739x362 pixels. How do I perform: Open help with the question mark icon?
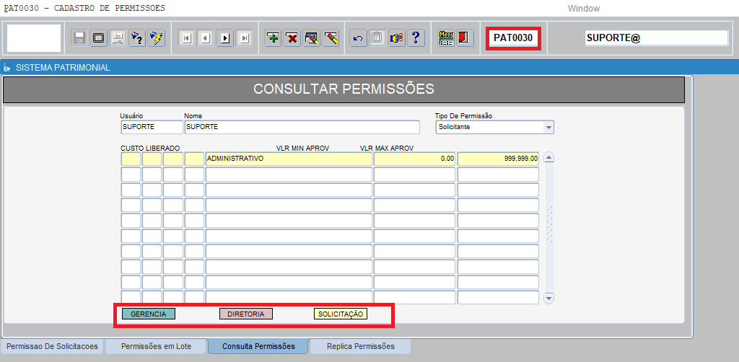[416, 38]
